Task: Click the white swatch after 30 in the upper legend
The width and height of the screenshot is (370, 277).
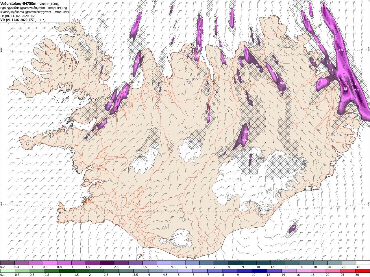Action: coord(363,263)
